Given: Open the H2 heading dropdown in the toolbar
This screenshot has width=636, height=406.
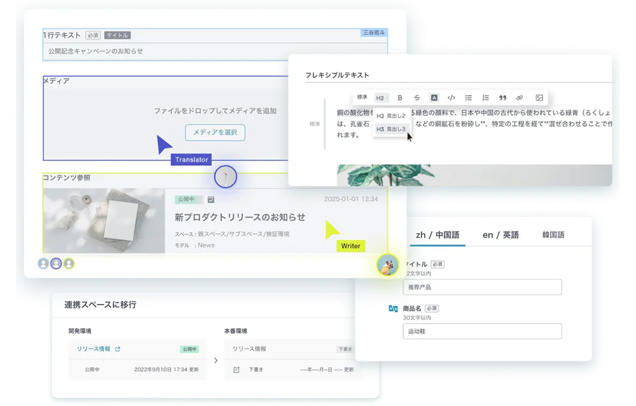Looking at the screenshot, I should coord(381,98).
